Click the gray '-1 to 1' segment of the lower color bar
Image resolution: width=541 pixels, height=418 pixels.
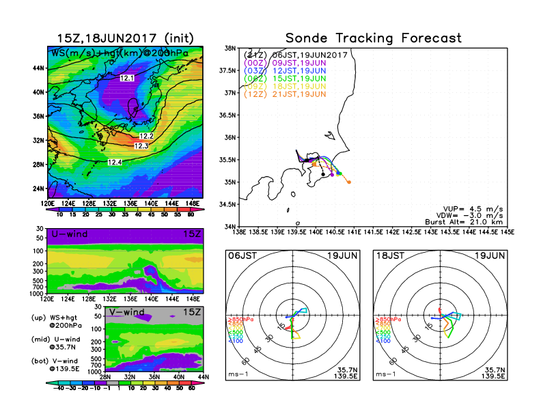(x=112, y=382)
